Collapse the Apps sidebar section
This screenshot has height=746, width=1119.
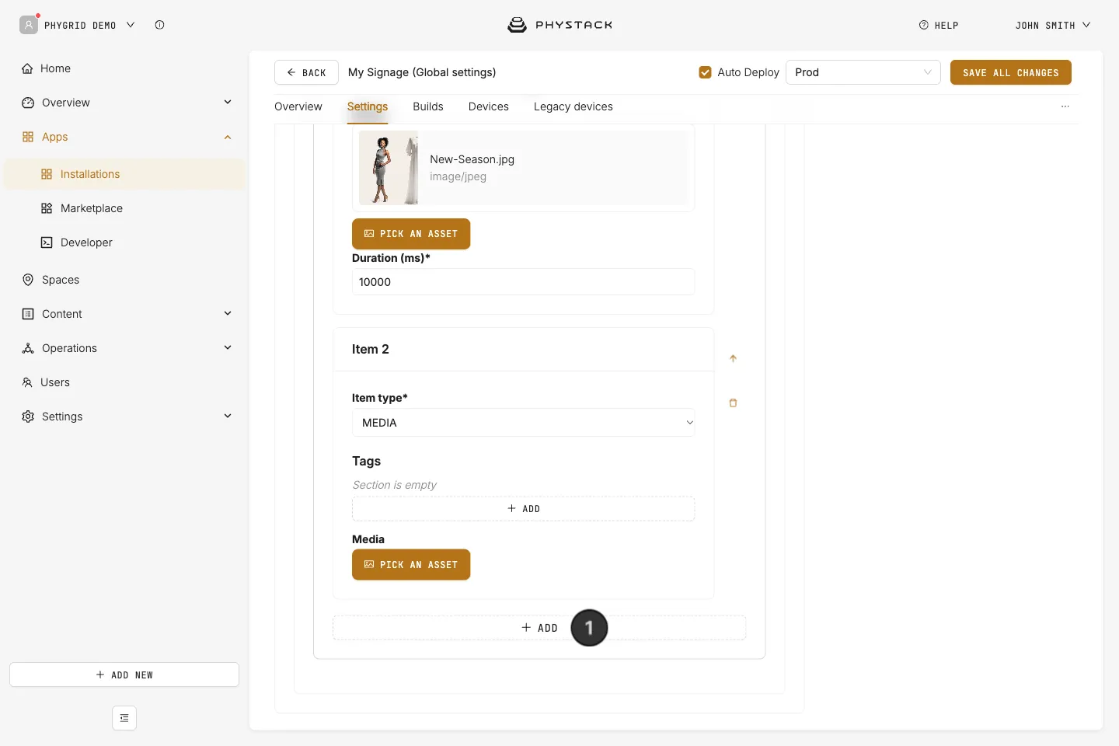click(228, 137)
